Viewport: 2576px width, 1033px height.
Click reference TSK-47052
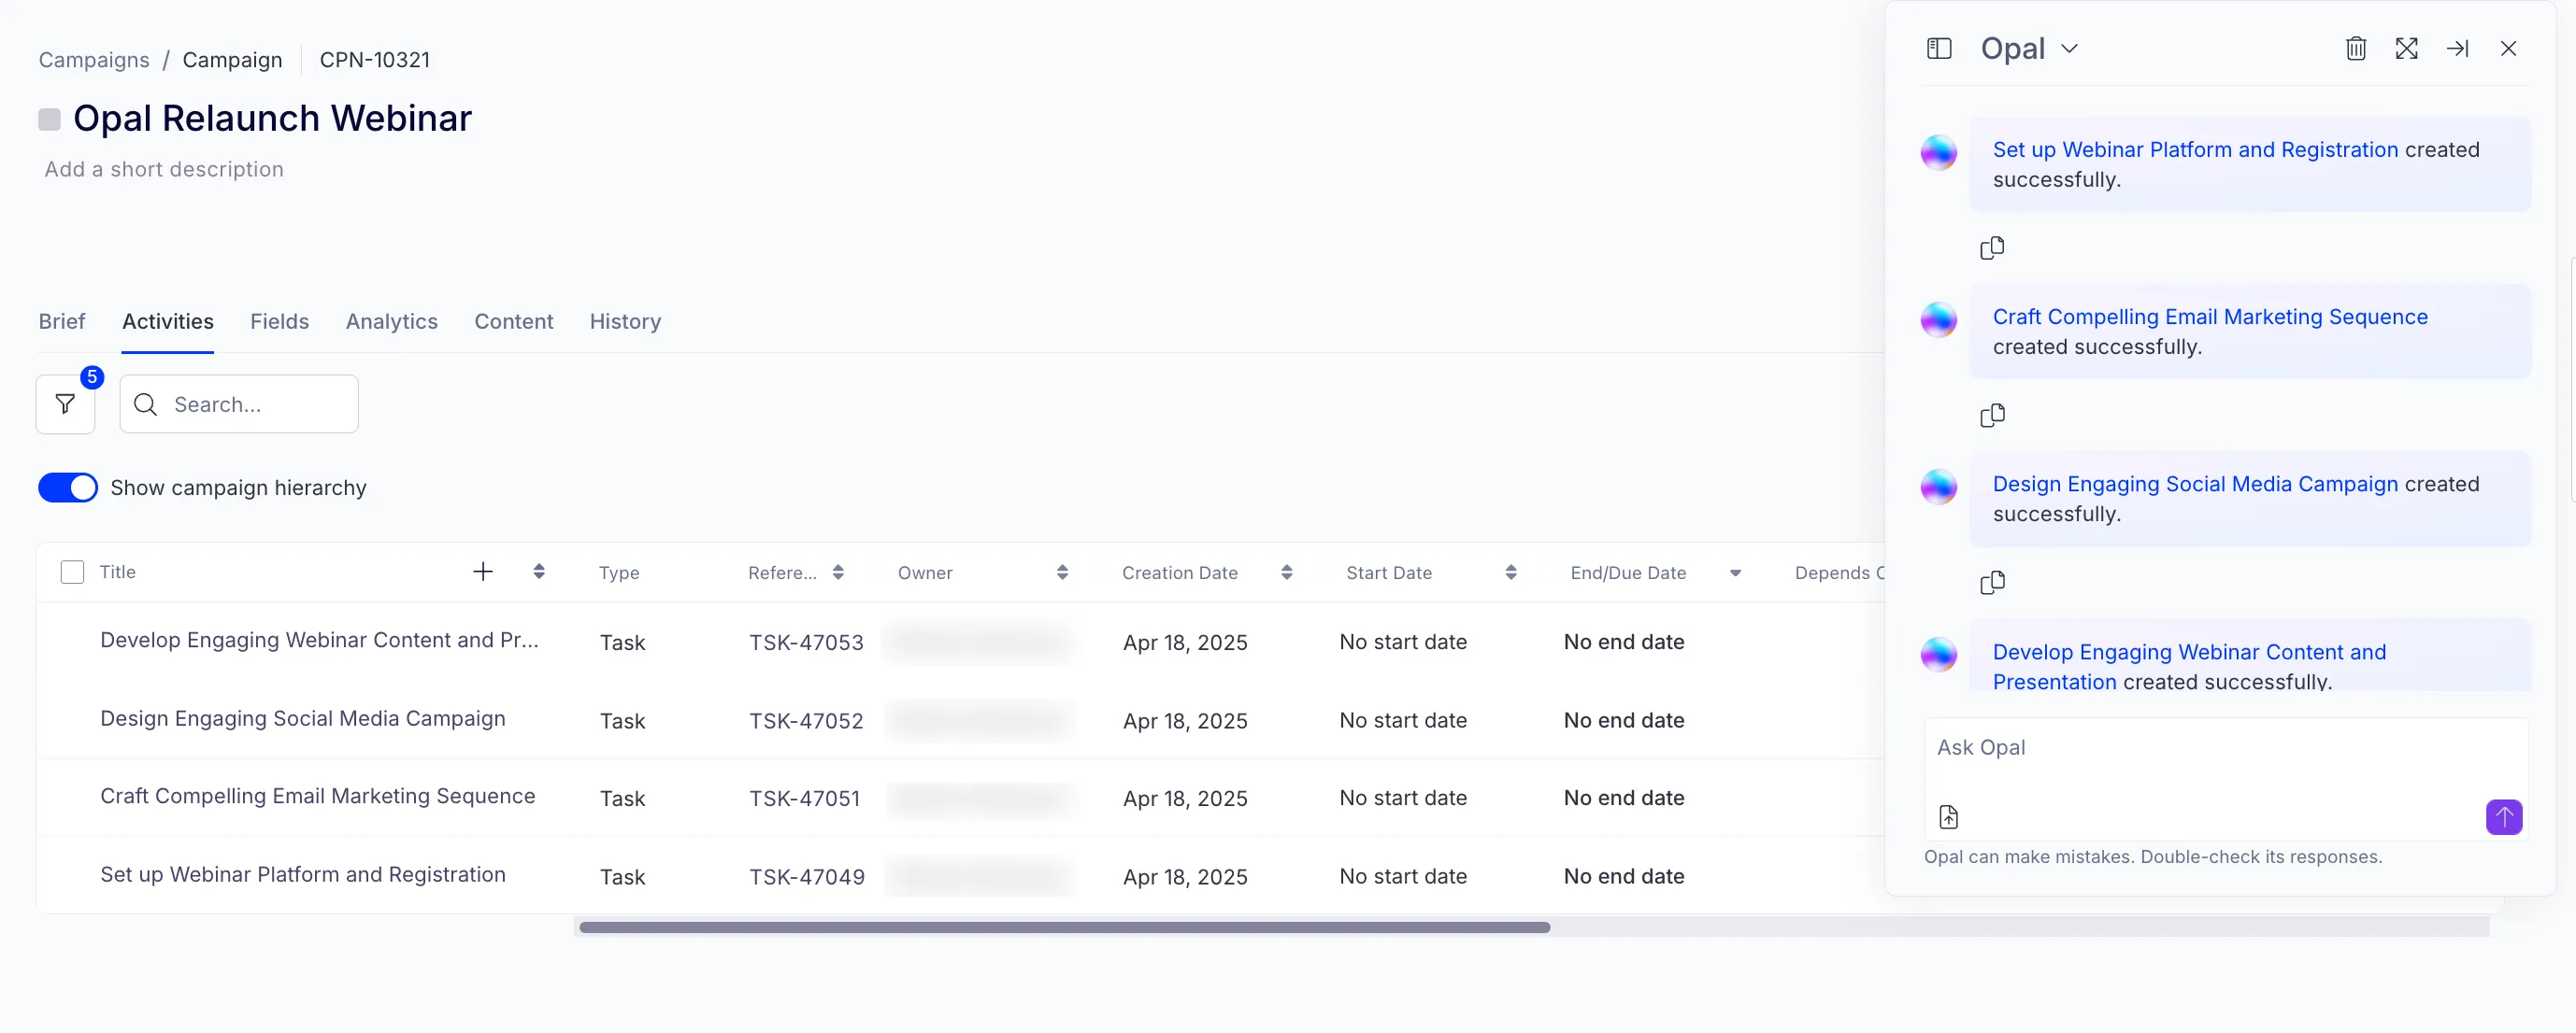[x=806, y=721]
